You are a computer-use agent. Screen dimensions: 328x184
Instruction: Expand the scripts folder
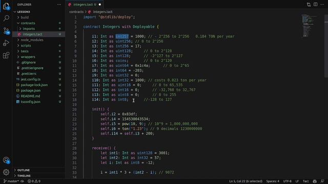point(26,45)
